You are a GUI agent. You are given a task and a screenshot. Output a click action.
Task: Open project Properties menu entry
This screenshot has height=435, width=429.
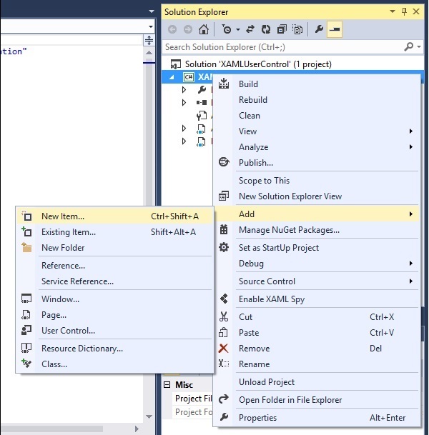tap(316, 418)
